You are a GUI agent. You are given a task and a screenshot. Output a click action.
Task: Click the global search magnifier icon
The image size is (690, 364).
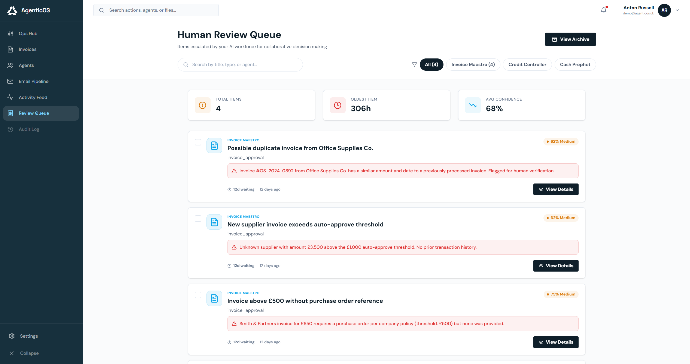click(102, 10)
